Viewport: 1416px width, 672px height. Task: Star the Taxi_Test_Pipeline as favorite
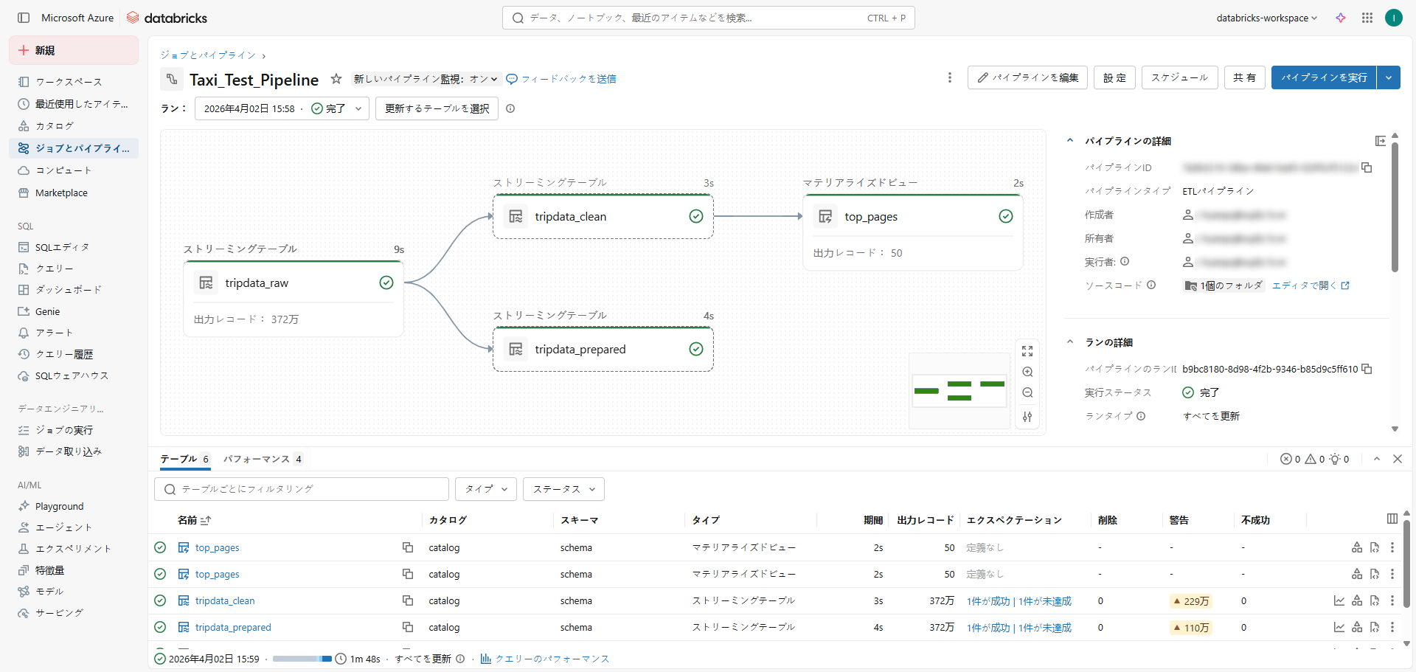(336, 79)
